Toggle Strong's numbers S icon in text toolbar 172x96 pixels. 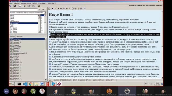coord(67,9)
